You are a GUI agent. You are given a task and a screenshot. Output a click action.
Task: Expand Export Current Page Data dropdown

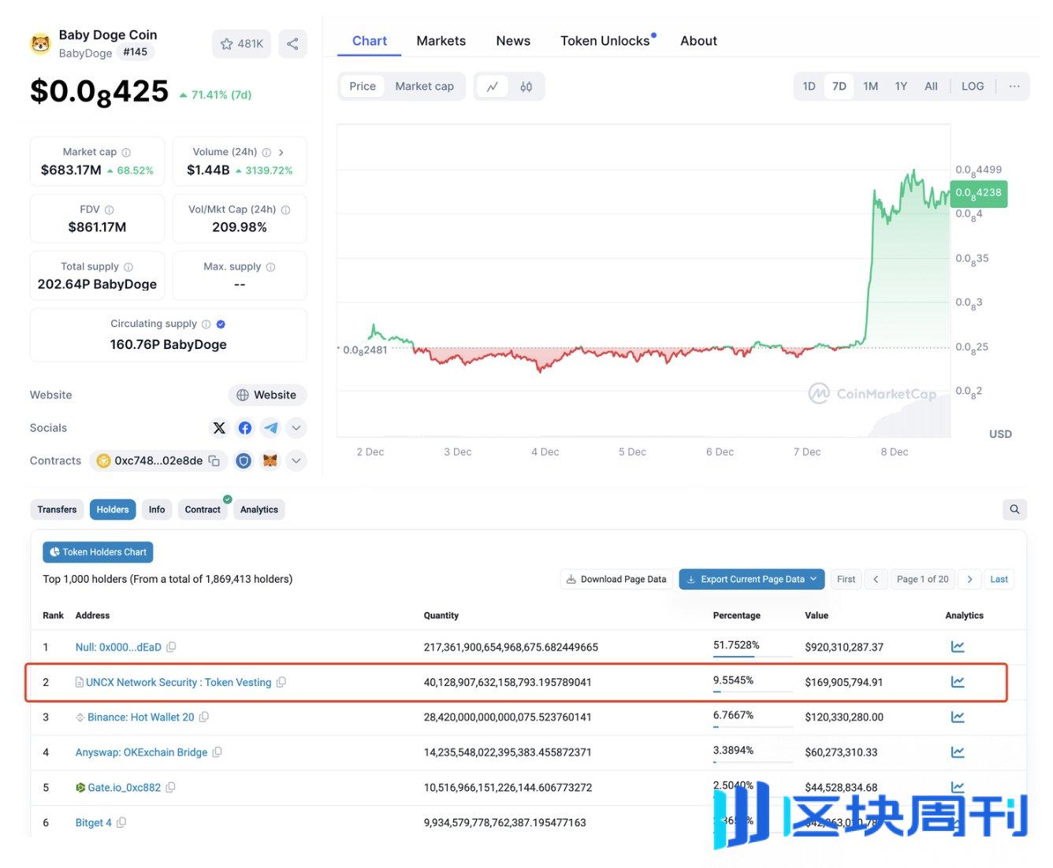click(752, 579)
